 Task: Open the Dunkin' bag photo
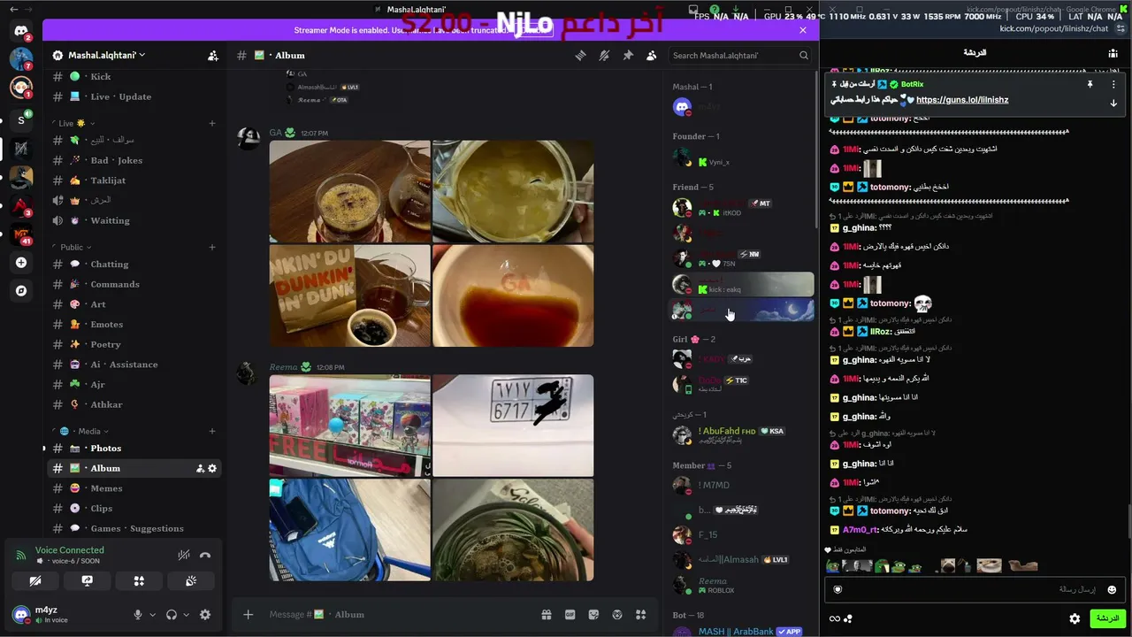pos(350,295)
